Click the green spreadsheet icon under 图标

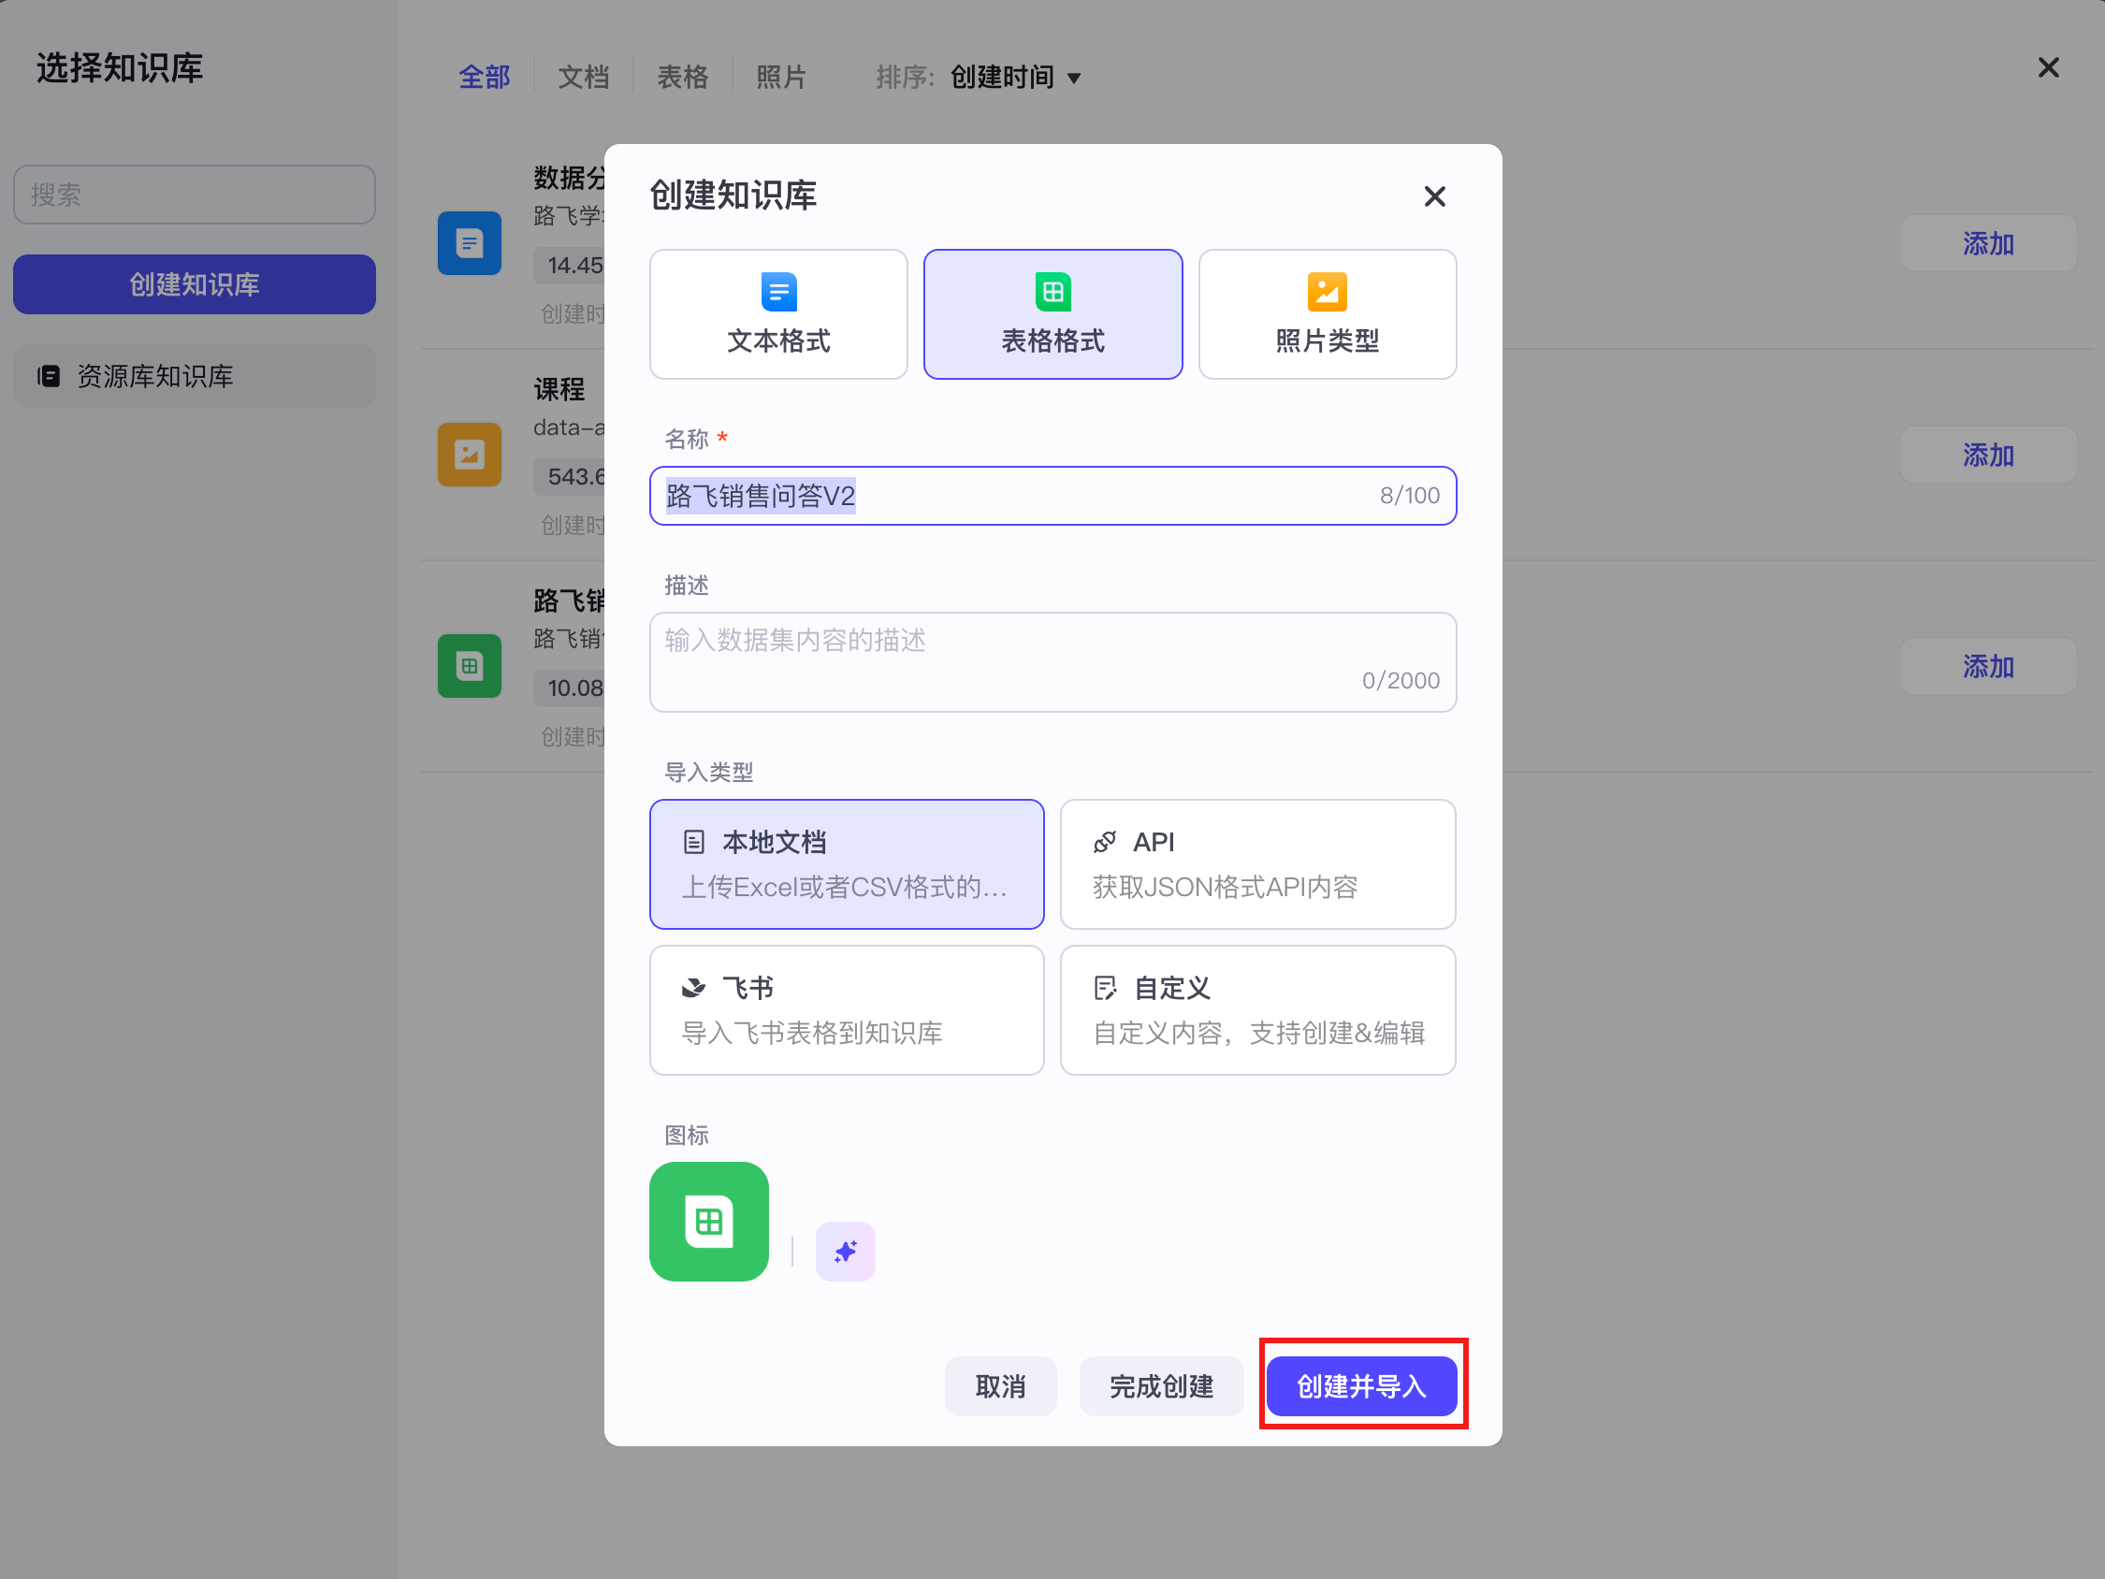click(708, 1221)
